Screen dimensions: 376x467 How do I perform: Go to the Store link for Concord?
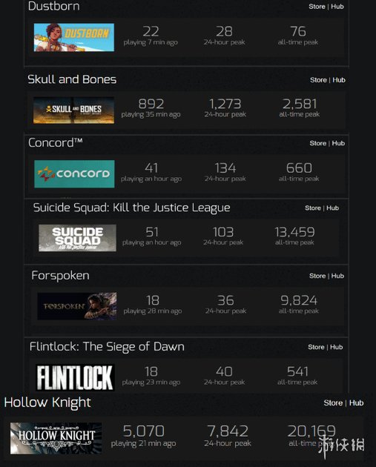(318, 143)
